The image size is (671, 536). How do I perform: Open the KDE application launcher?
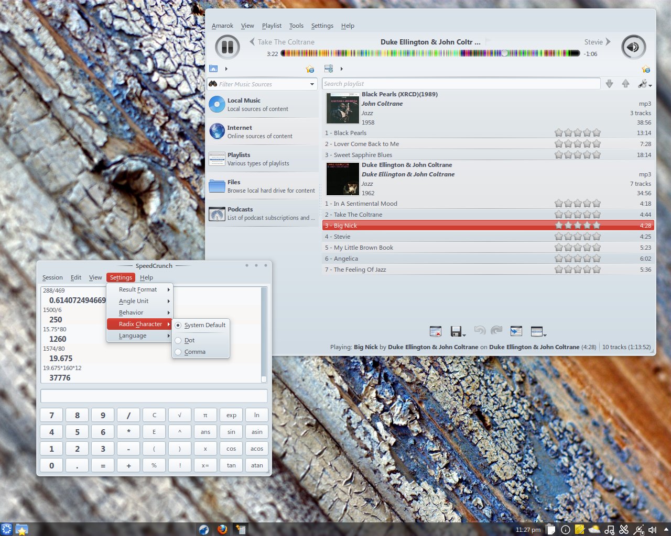click(6, 530)
